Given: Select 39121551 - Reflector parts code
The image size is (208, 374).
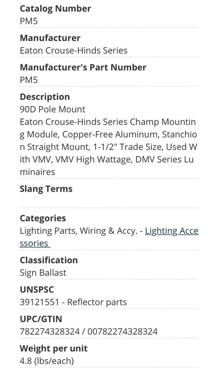Looking at the screenshot, I should point(73,302).
